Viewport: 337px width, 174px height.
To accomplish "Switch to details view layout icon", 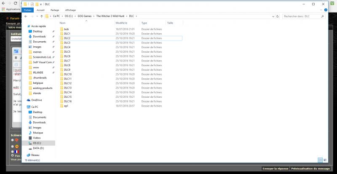I will pyautogui.click(x=320, y=160).
